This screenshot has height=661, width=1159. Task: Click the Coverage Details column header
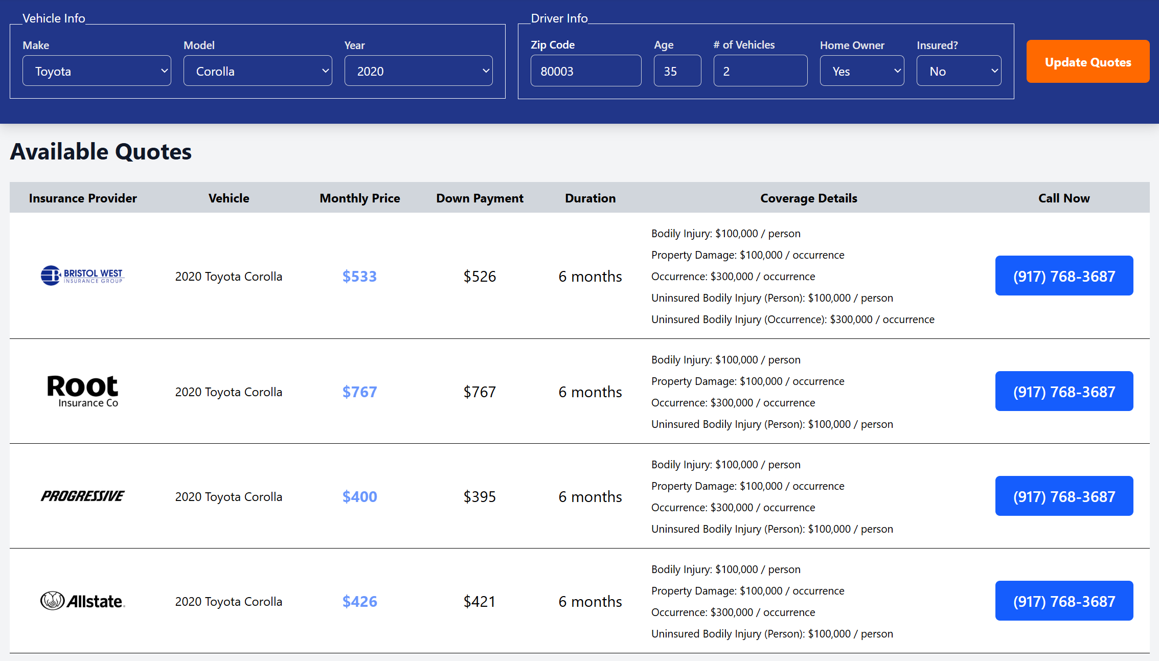(809, 198)
